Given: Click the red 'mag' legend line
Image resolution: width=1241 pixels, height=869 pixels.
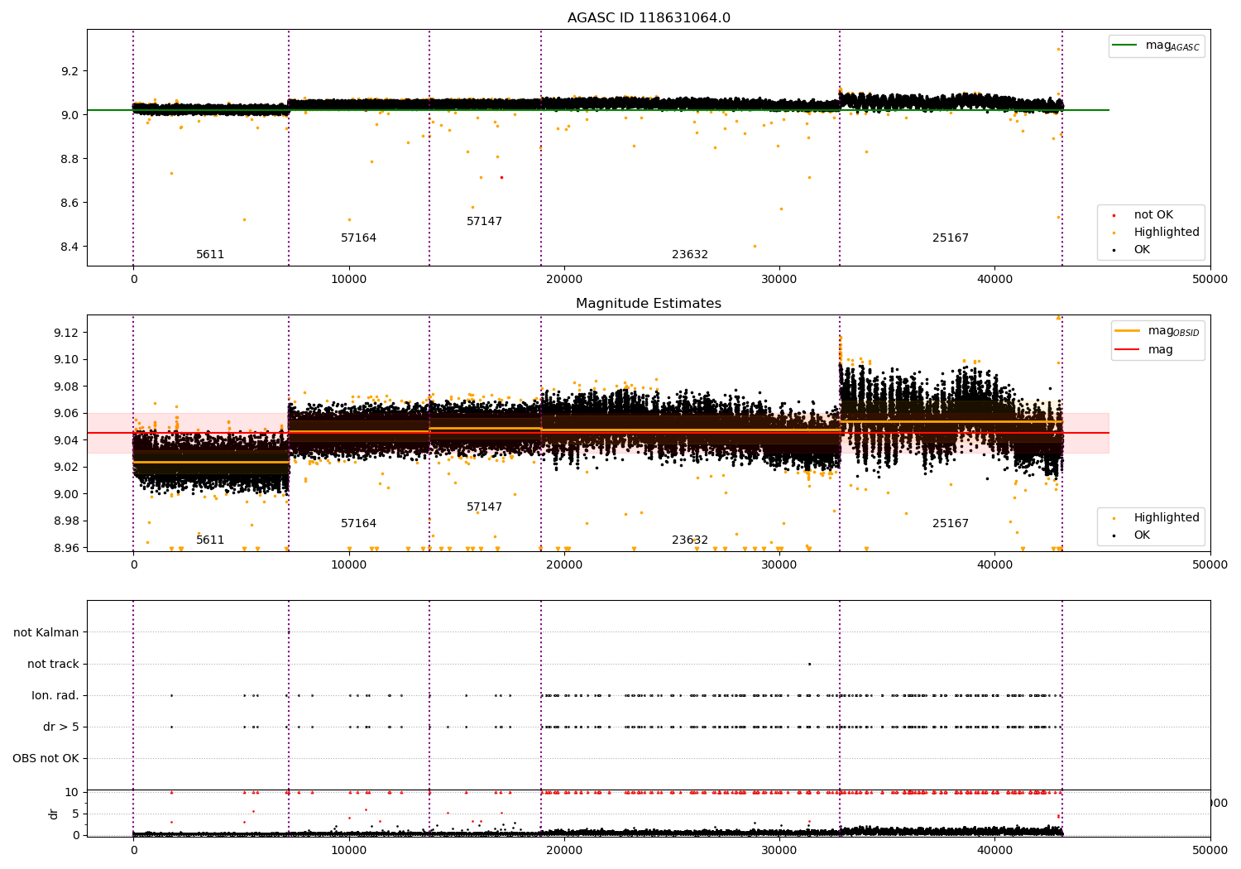Looking at the screenshot, I should click(x=1128, y=349).
